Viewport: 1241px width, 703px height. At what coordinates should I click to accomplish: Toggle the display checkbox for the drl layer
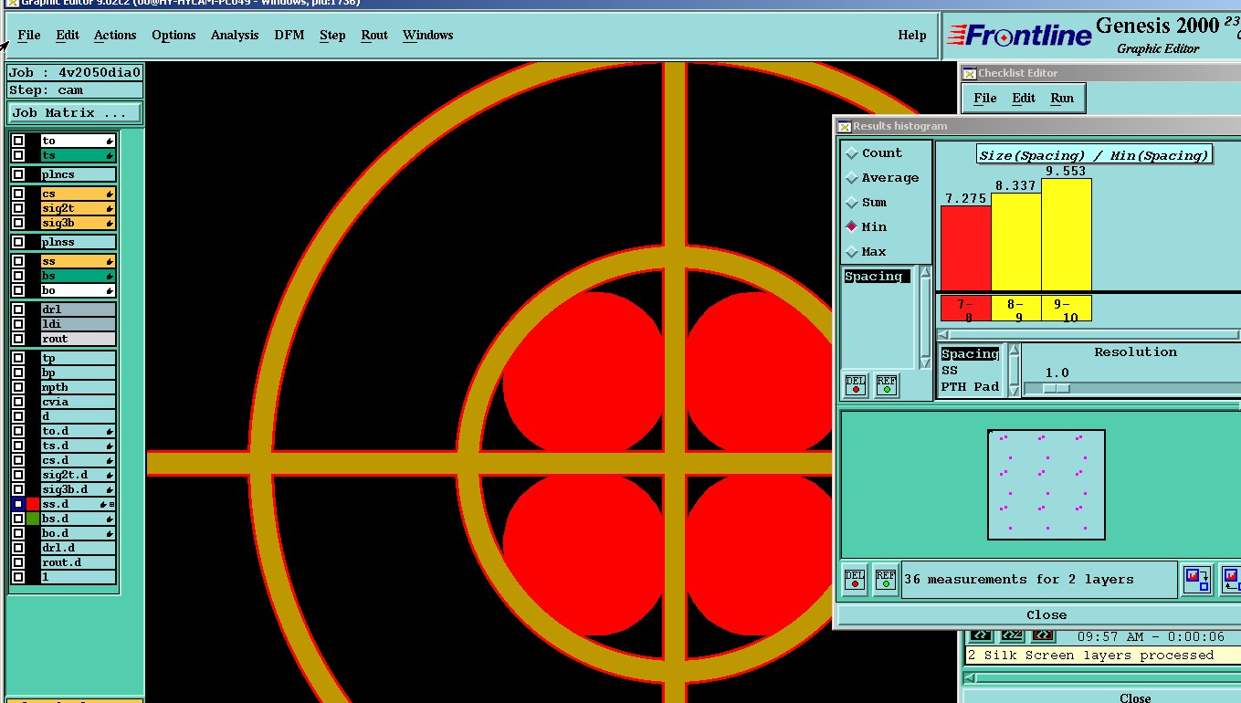tap(18, 310)
